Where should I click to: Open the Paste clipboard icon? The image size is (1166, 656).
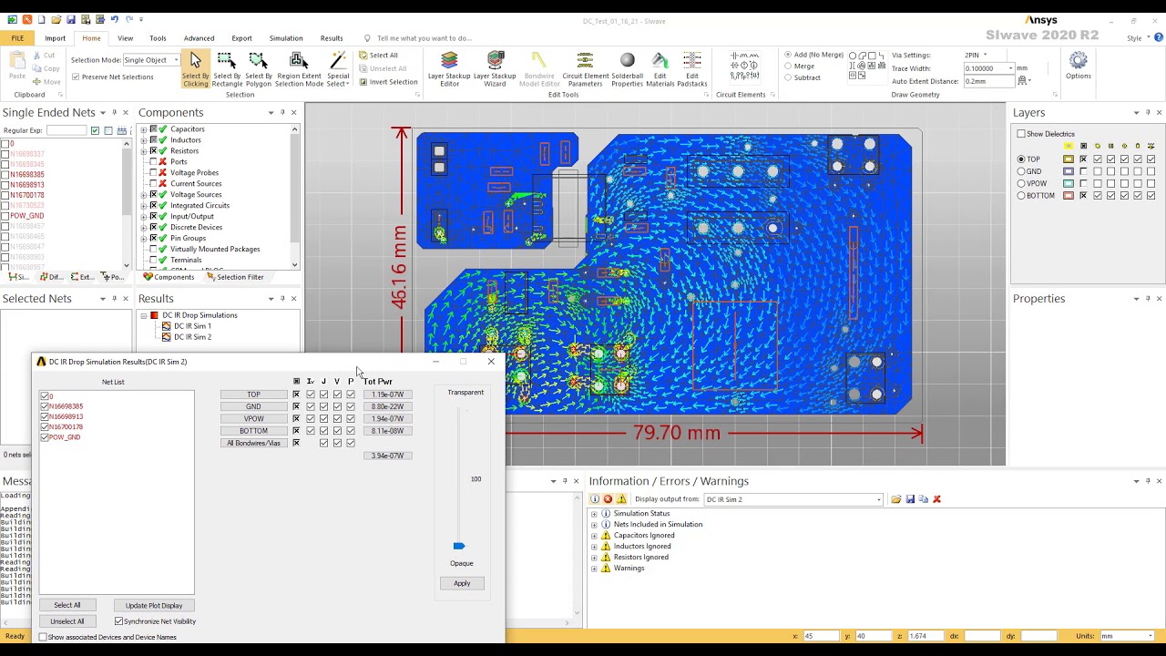click(17, 66)
